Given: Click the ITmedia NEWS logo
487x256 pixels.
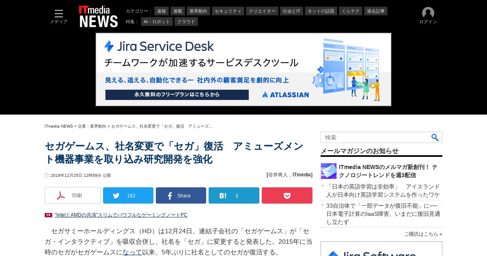Looking at the screenshot, I should click(98, 16).
